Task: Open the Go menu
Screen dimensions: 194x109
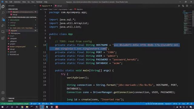Action: pos(28,2)
